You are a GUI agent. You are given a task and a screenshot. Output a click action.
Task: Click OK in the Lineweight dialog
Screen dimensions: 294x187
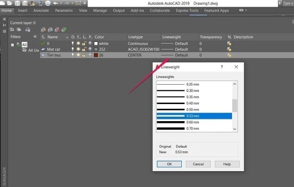point(169,164)
